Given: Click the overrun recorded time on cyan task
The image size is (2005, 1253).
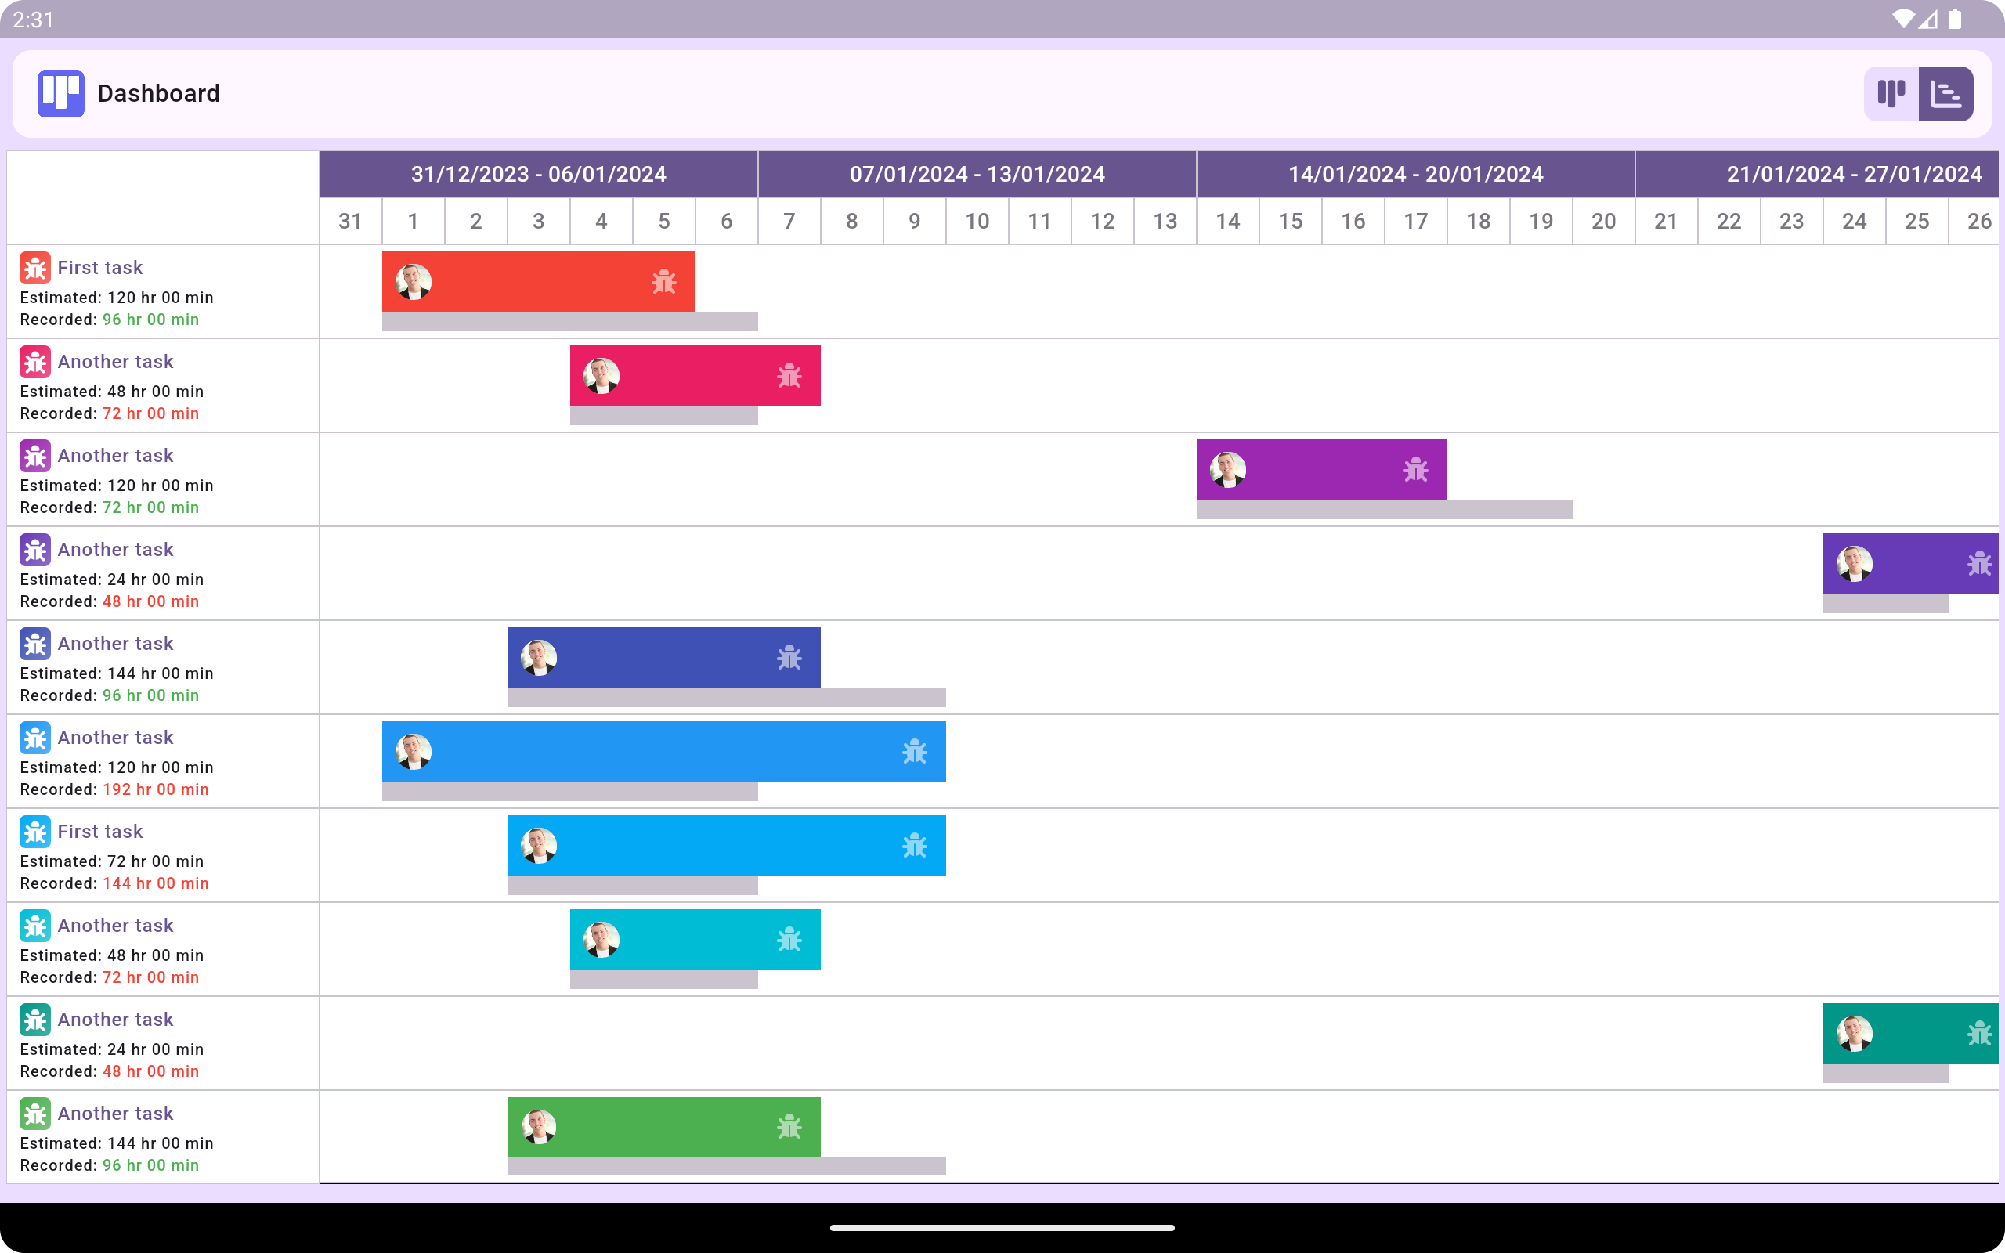Looking at the screenshot, I should pos(149,977).
